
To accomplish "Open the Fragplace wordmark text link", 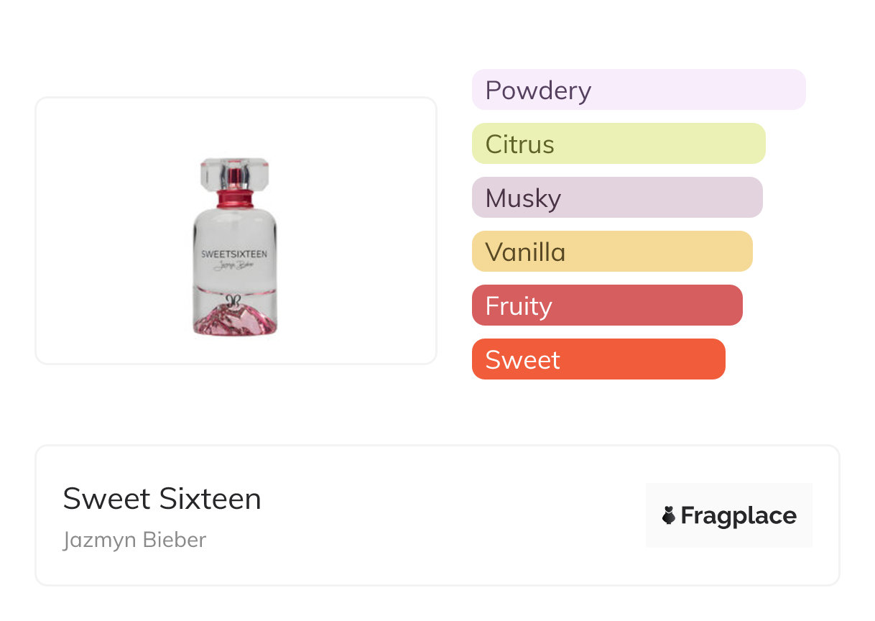I will [x=739, y=515].
